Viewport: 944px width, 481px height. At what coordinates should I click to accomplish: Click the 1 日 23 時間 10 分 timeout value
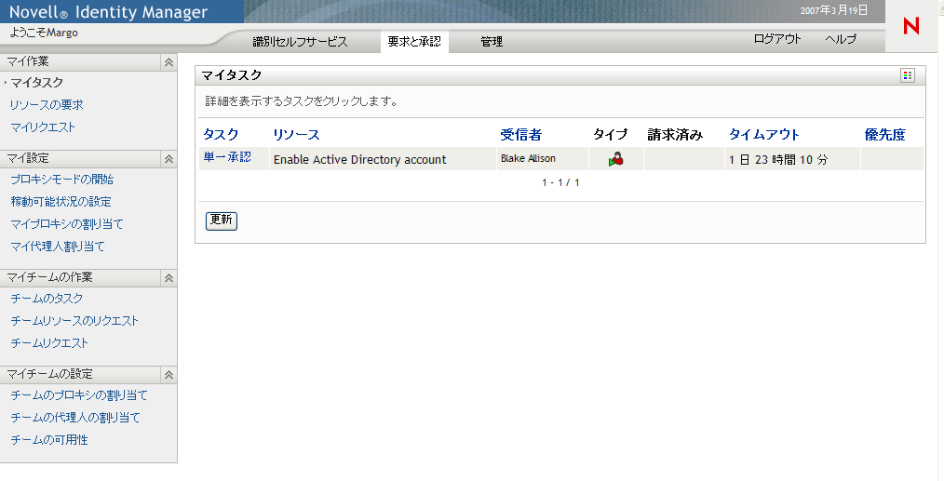(x=778, y=159)
